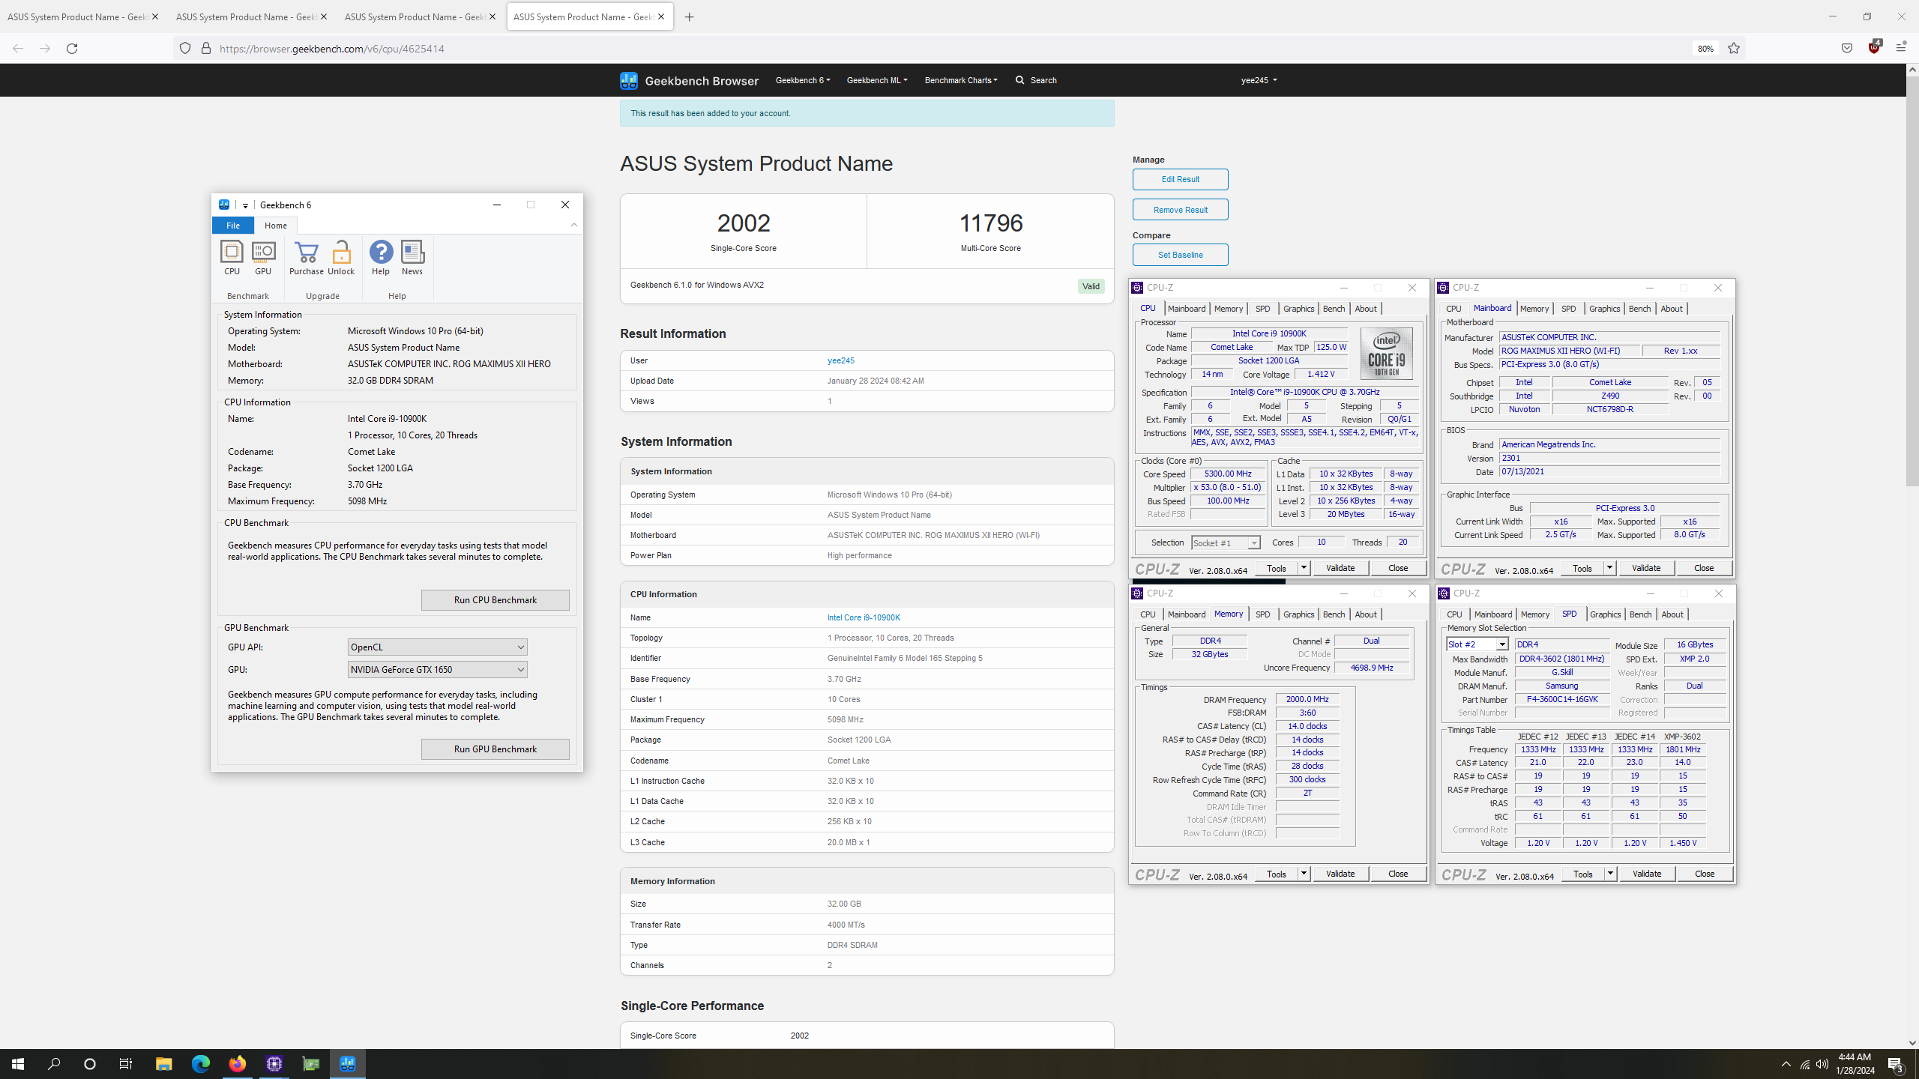Open Socket #1 selection dropdown in CPU-Z
Screen dimensions: 1919x1079
point(1226,543)
